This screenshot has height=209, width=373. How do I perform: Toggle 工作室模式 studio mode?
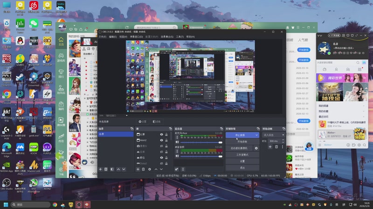pos(242,155)
